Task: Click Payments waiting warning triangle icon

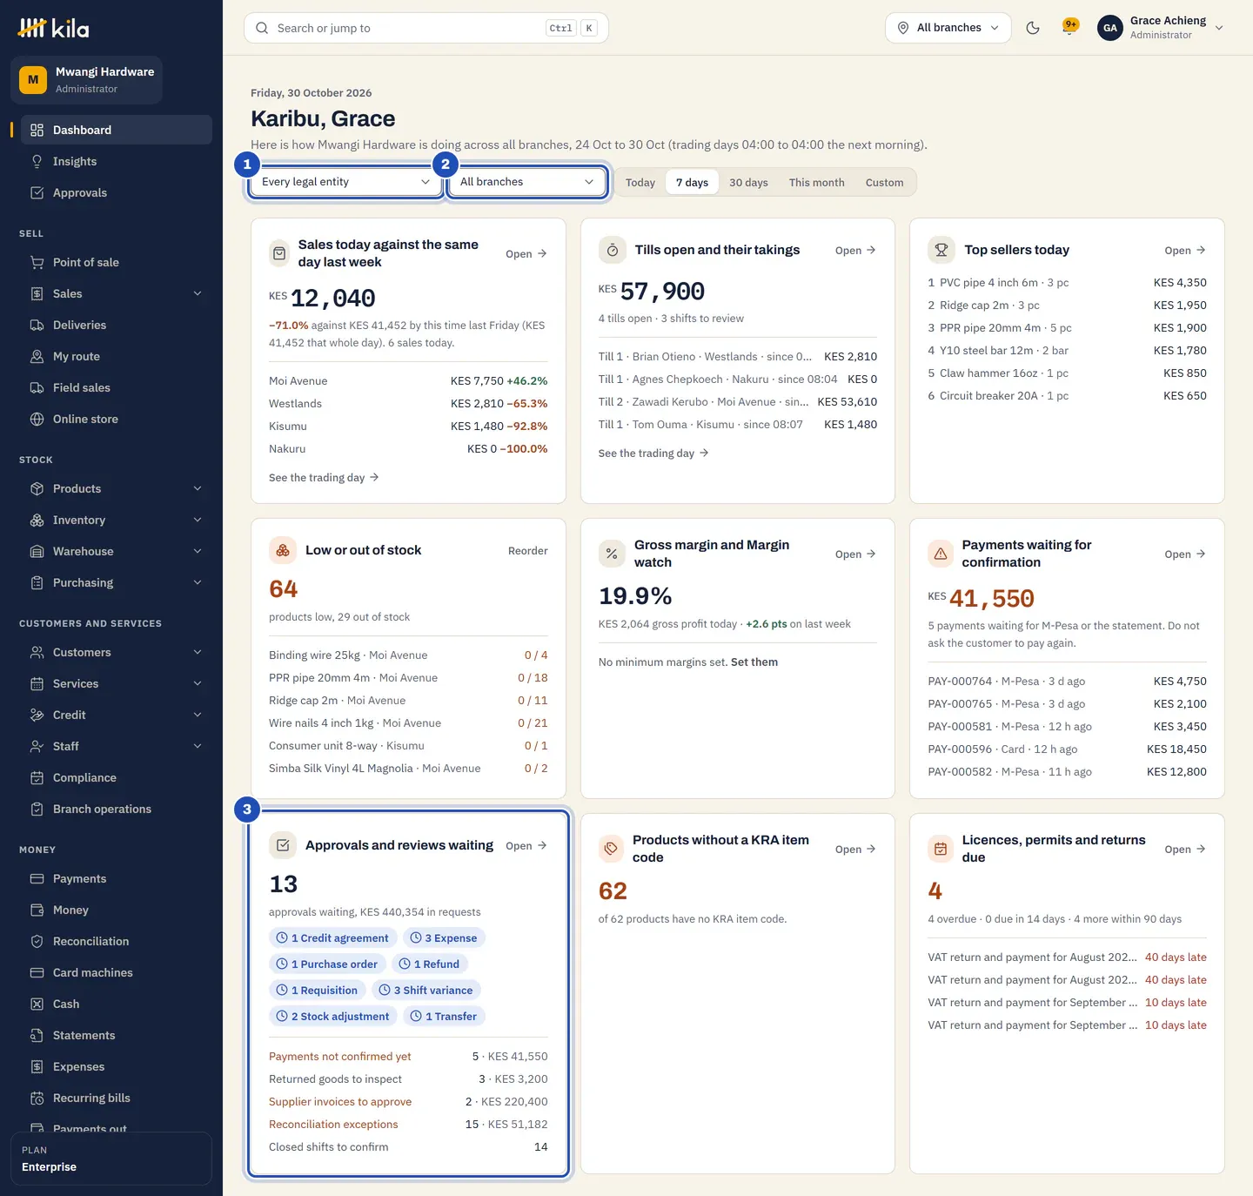Action: click(x=941, y=554)
